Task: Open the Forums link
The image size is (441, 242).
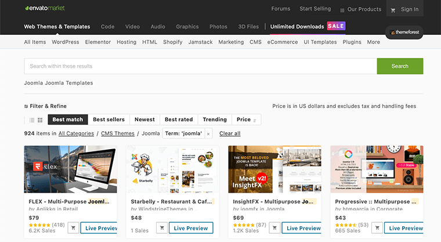Action: coord(281,9)
